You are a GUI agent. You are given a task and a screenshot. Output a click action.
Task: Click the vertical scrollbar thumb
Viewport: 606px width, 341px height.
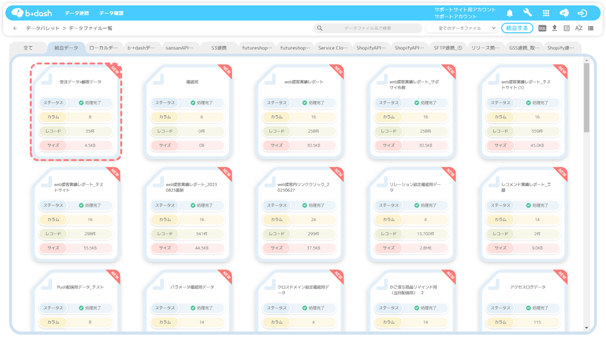(587, 97)
